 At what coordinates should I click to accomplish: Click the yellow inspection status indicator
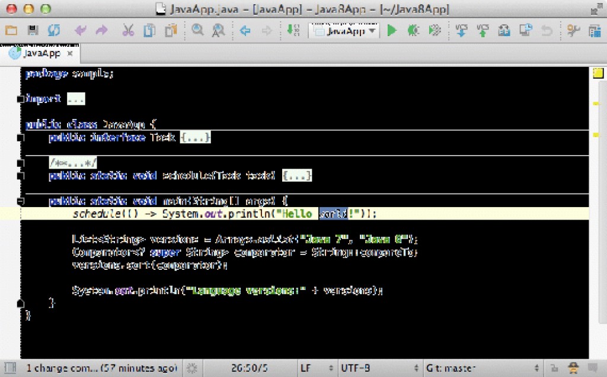pos(598,73)
